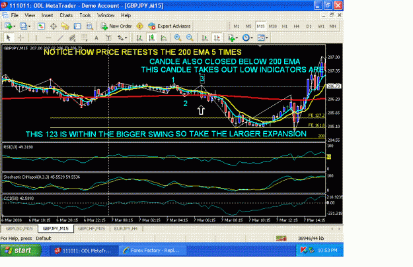The width and height of the screenshot is (413, 267).
Task: Click the Windows start button
Action: pos(20,251)
